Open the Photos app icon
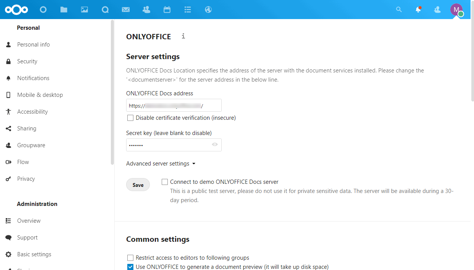The height and width of the screenshot is (270, 474). 84,10
